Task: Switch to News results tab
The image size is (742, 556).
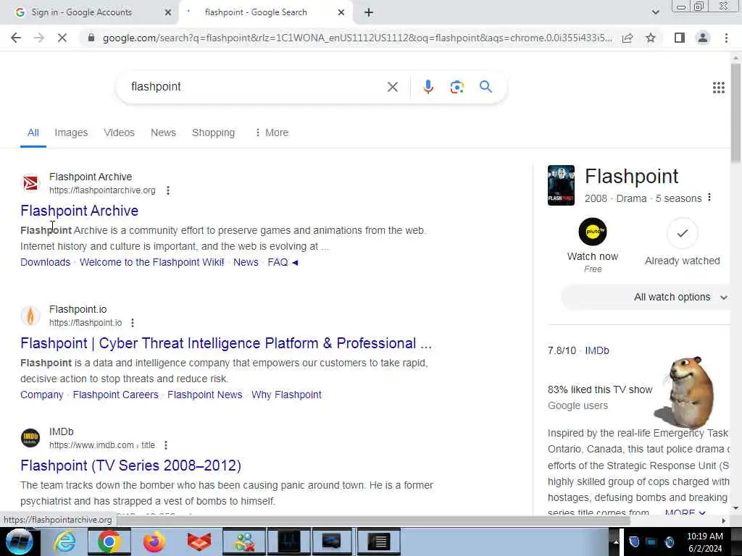Action: [163, 133]
